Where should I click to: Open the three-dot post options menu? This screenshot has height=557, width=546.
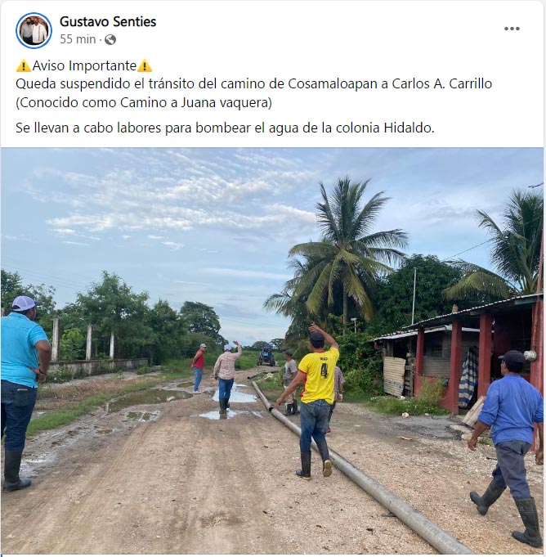coord(512,29)
